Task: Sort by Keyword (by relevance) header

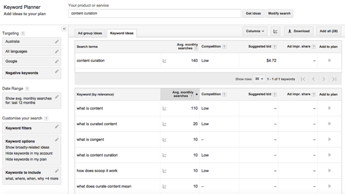Action: [x=95, y=94]
